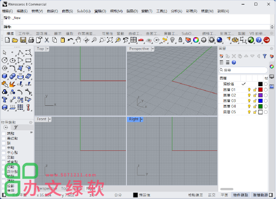Toggle visibility bulb of layer 04

pos(249,106)
